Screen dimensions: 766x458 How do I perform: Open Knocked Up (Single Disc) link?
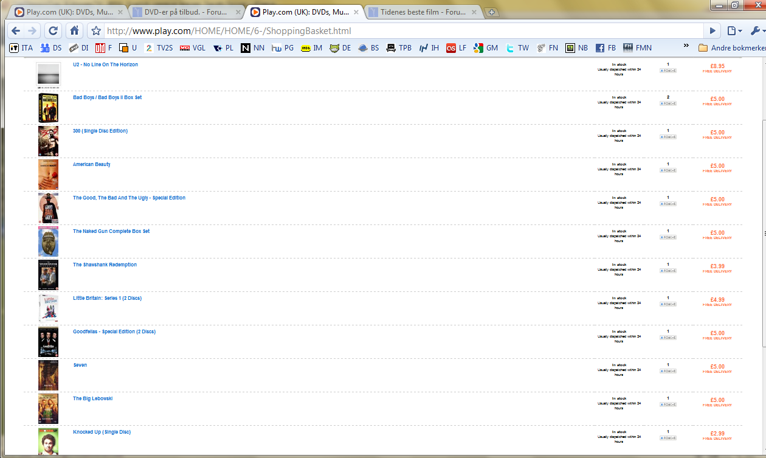point(102,432)
